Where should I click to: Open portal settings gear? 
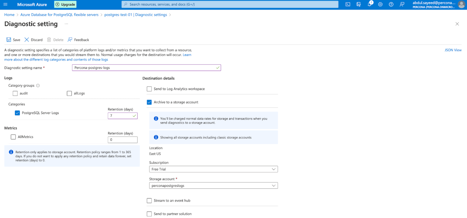[x=380, y=5]
